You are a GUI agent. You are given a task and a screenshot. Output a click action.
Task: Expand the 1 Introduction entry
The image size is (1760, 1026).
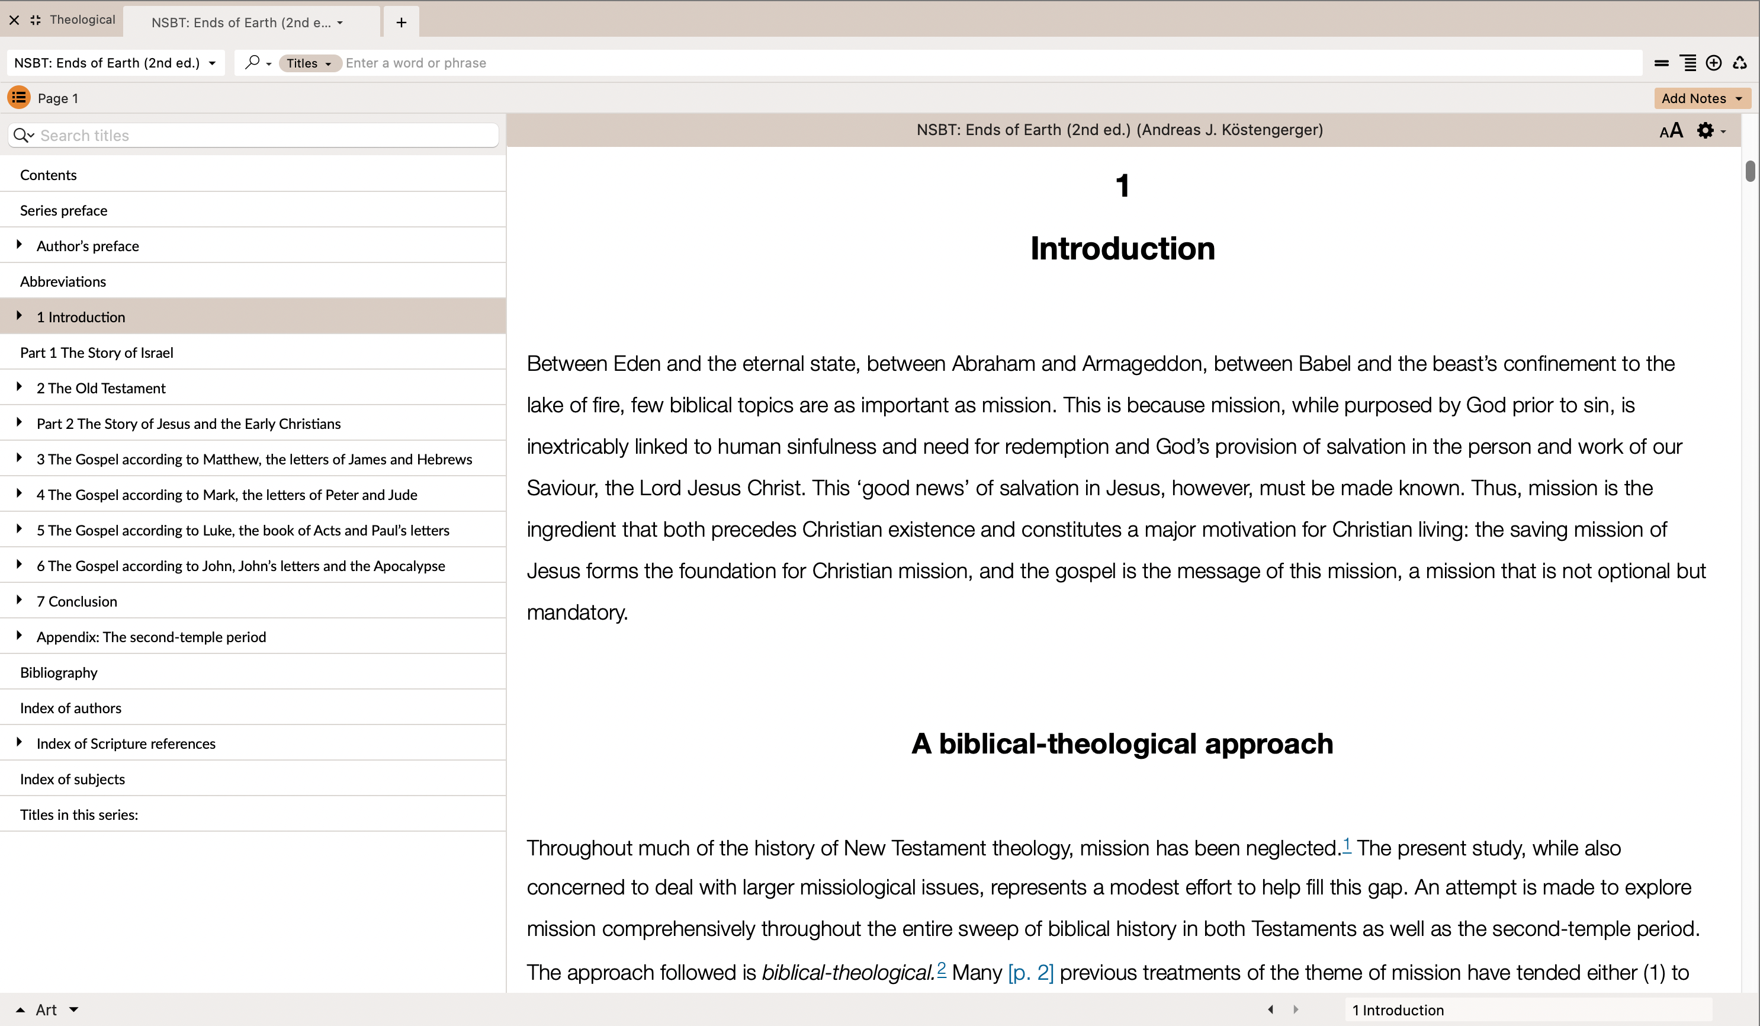tap(20, 316)
